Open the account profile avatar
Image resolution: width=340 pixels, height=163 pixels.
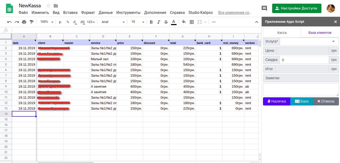point(331,8)
